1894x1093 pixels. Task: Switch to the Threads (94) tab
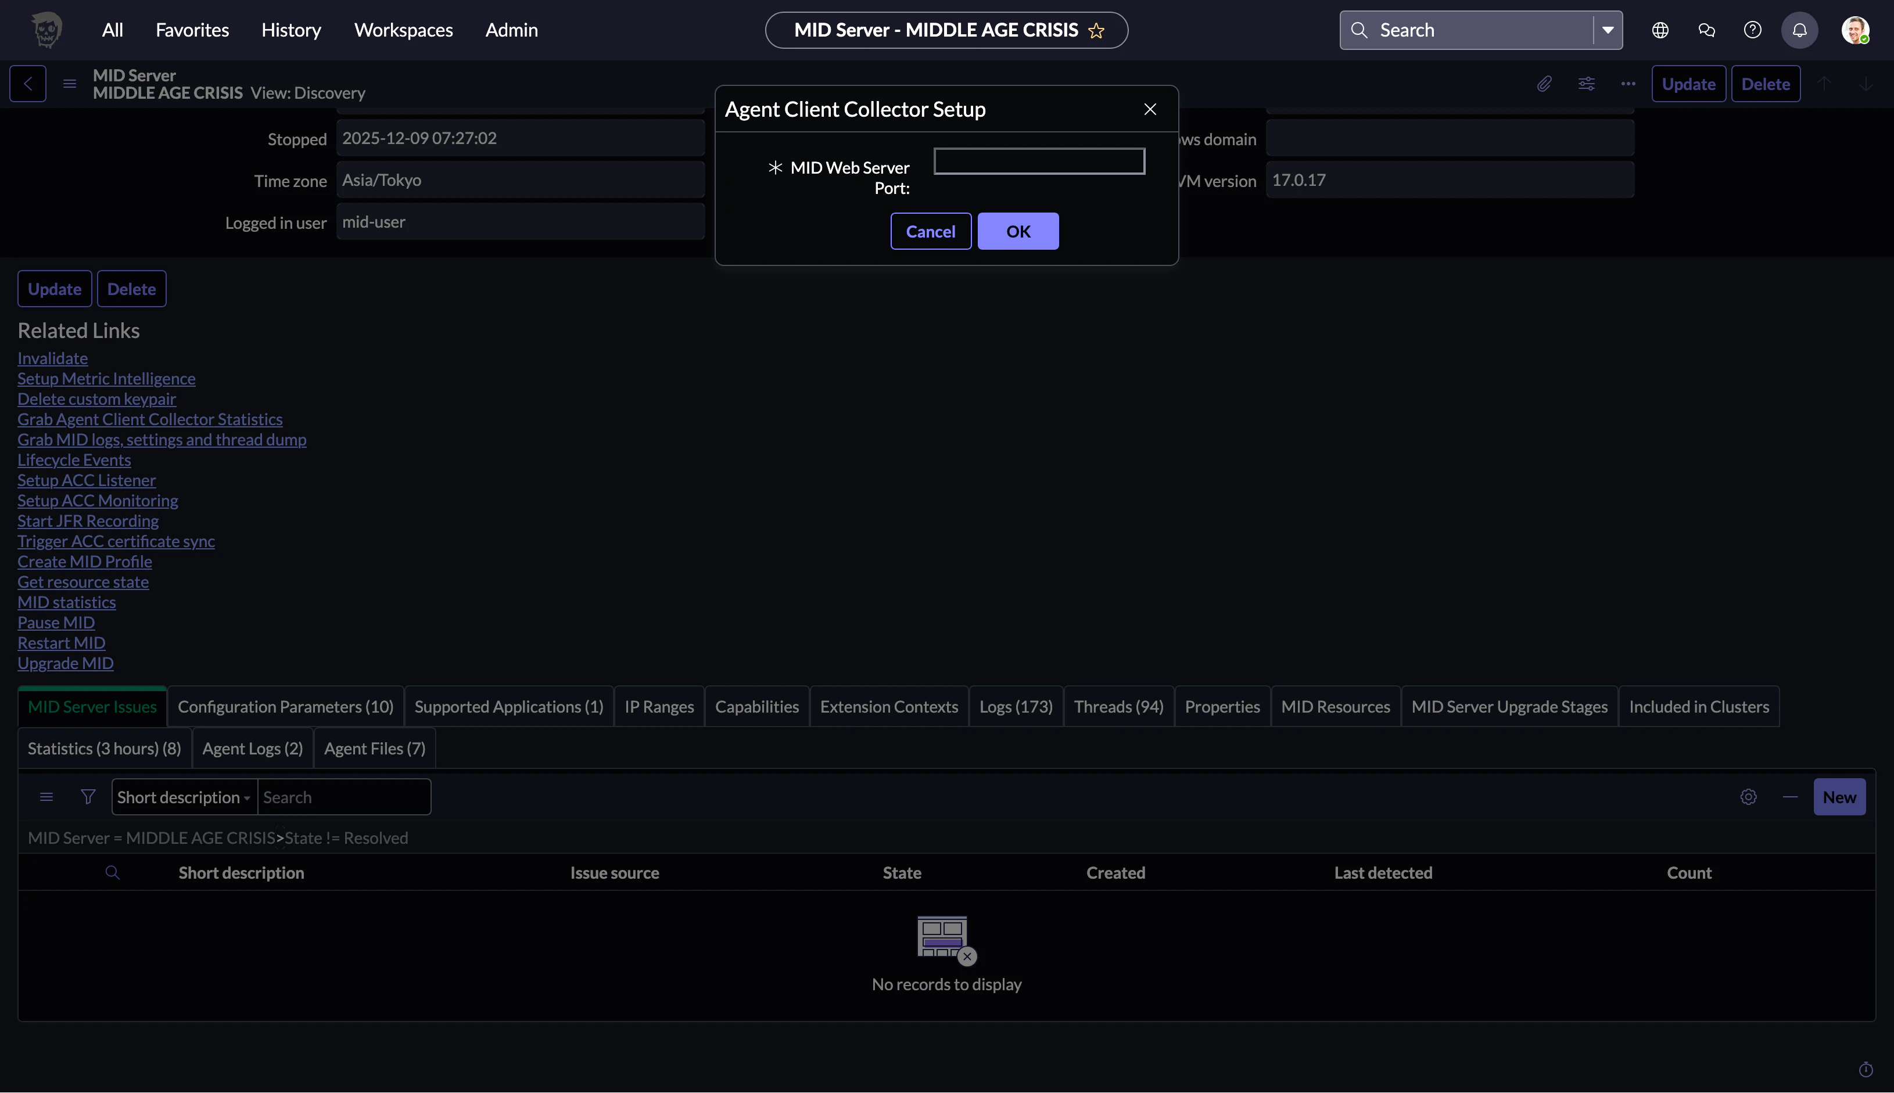tap(1119, 706)
